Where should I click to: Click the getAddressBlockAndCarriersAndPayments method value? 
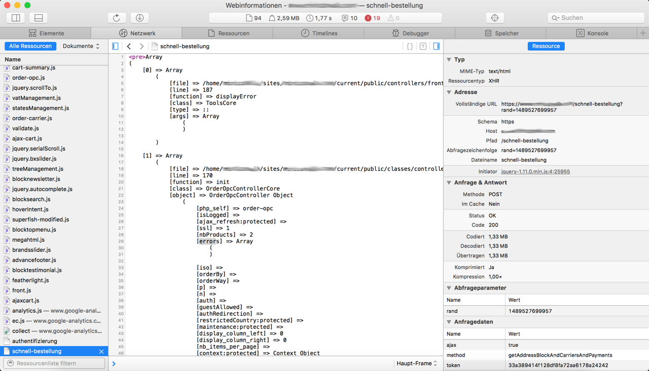tap(560, 355)
